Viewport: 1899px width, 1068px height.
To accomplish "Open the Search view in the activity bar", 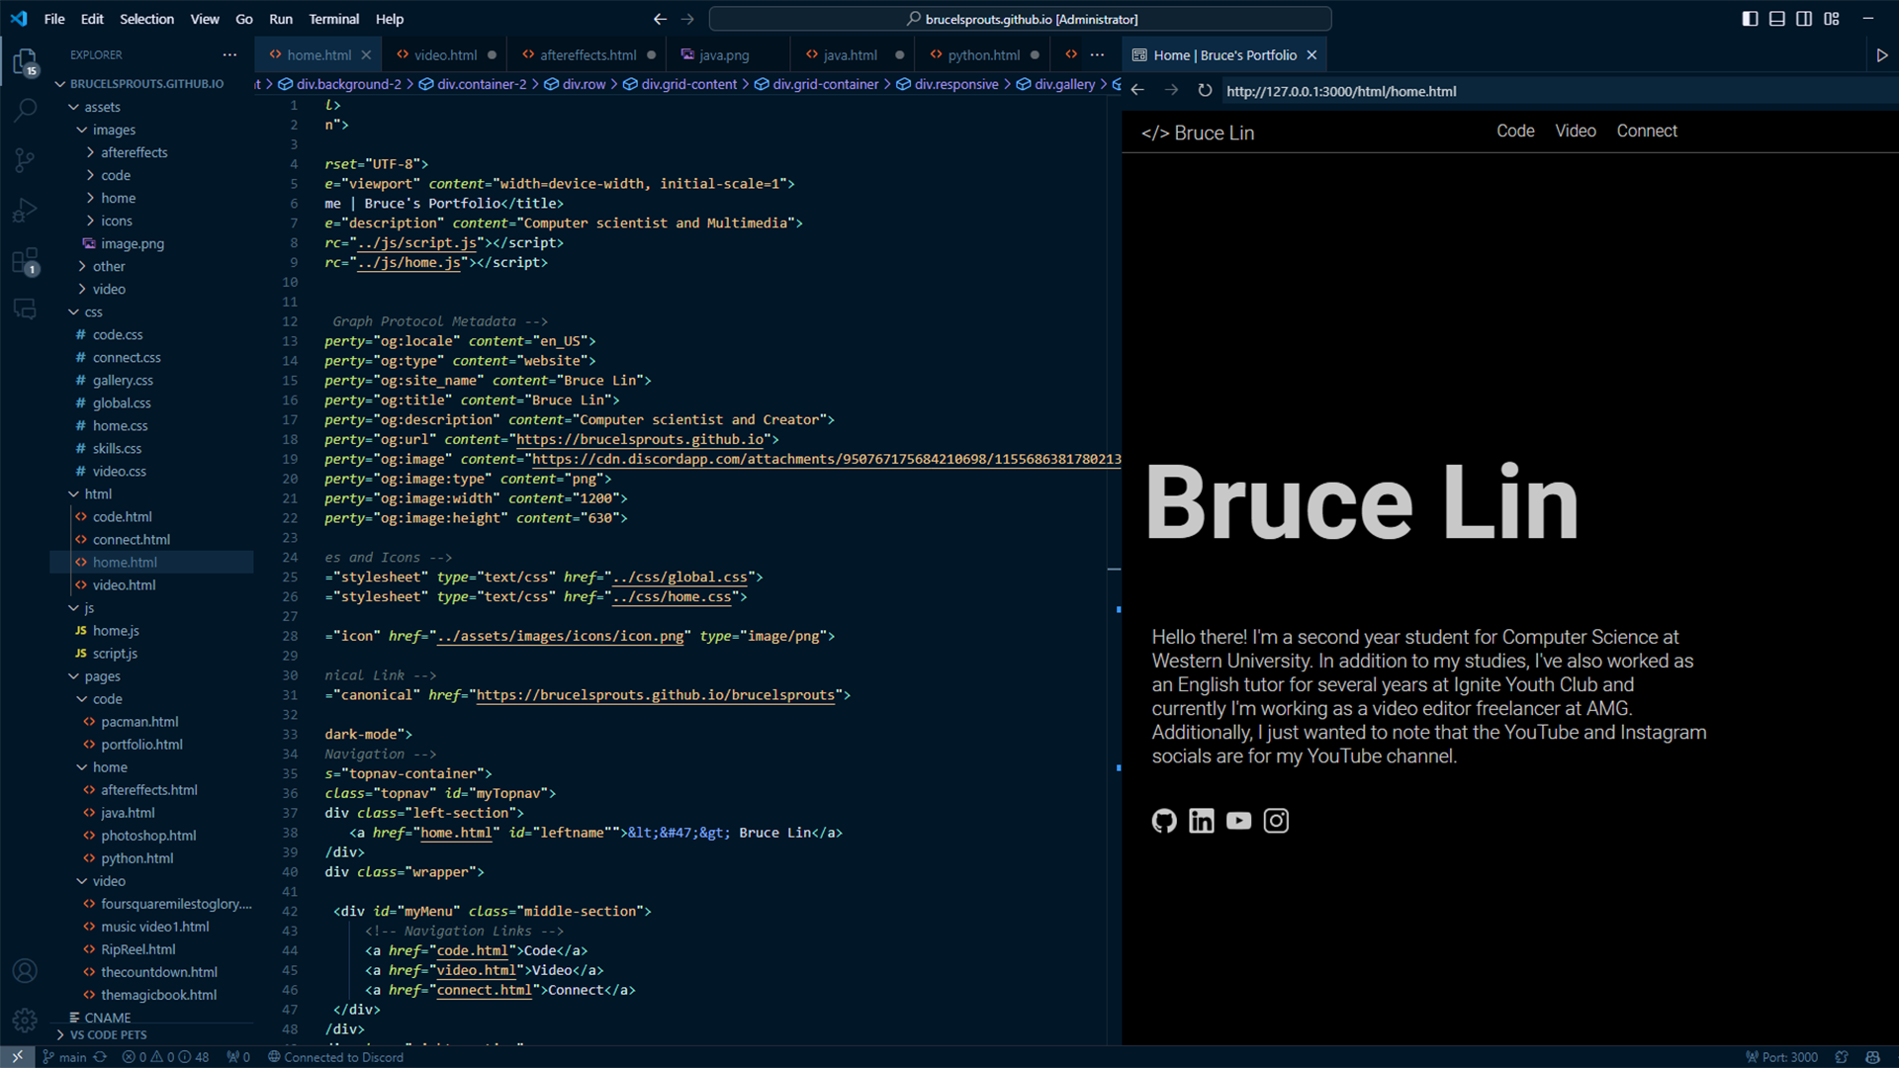I will [x=25, y=110].
